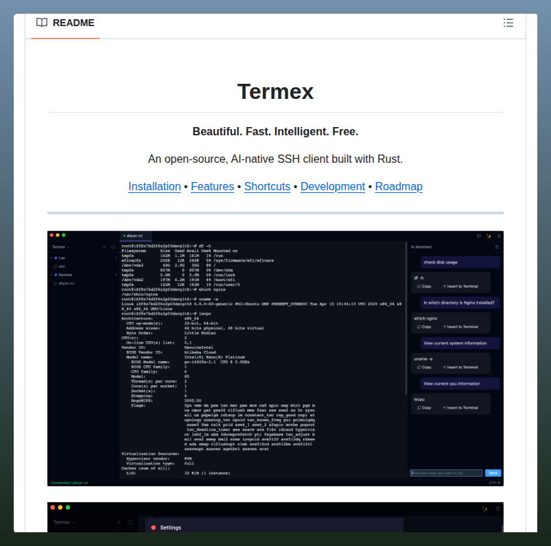
Task: Click the search icon in the Settings screenshot sidebar
Action: pos(130,523)
